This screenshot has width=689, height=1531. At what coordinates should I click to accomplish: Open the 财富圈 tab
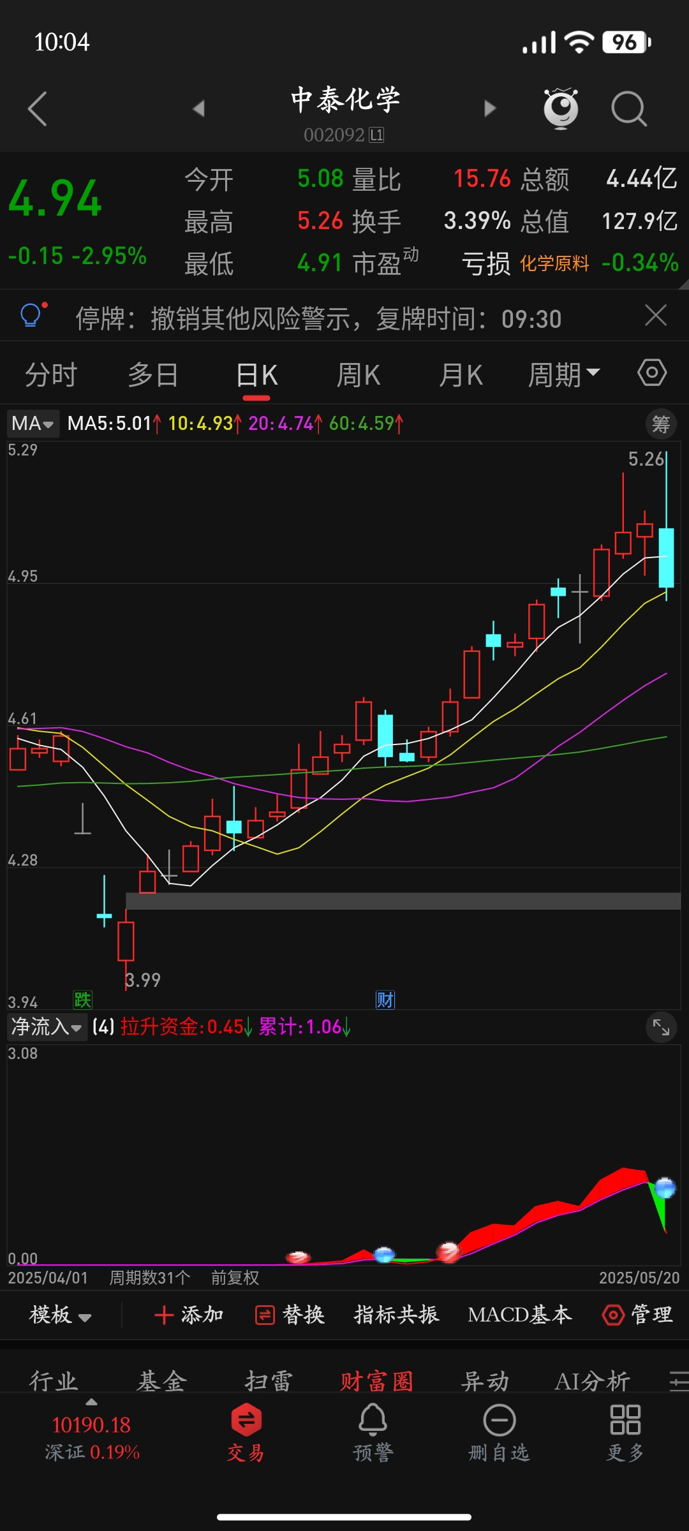tap(376, 1381)
